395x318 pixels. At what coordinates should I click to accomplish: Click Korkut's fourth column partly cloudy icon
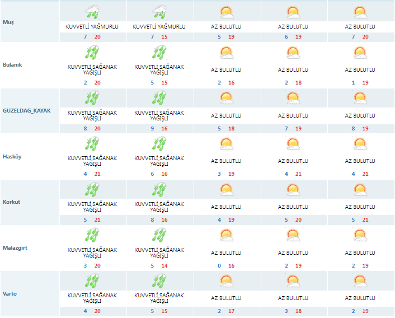[293, 190]
